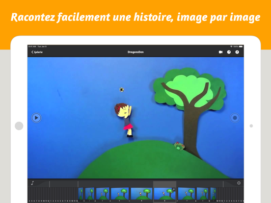
Task: Open the video camera capture mode
Action: (x=220, y=52)
